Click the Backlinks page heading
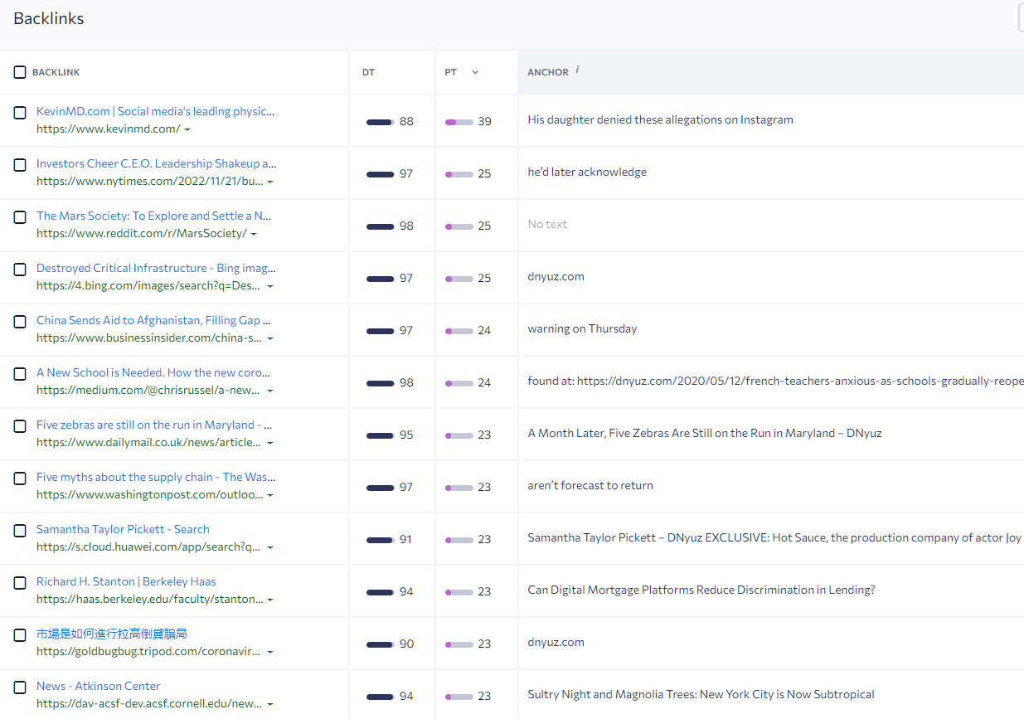Viewport: 1024px width, 719px height. pyautogui.click(x=49, y=18)
